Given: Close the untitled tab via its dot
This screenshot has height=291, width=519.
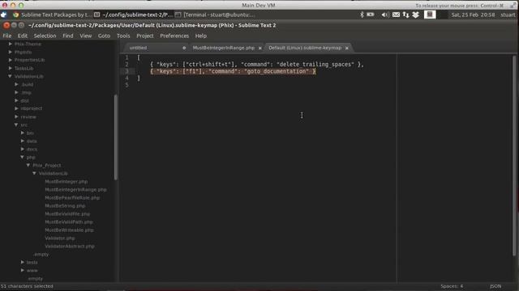Looking at the screenshot, I should (184, 48).
